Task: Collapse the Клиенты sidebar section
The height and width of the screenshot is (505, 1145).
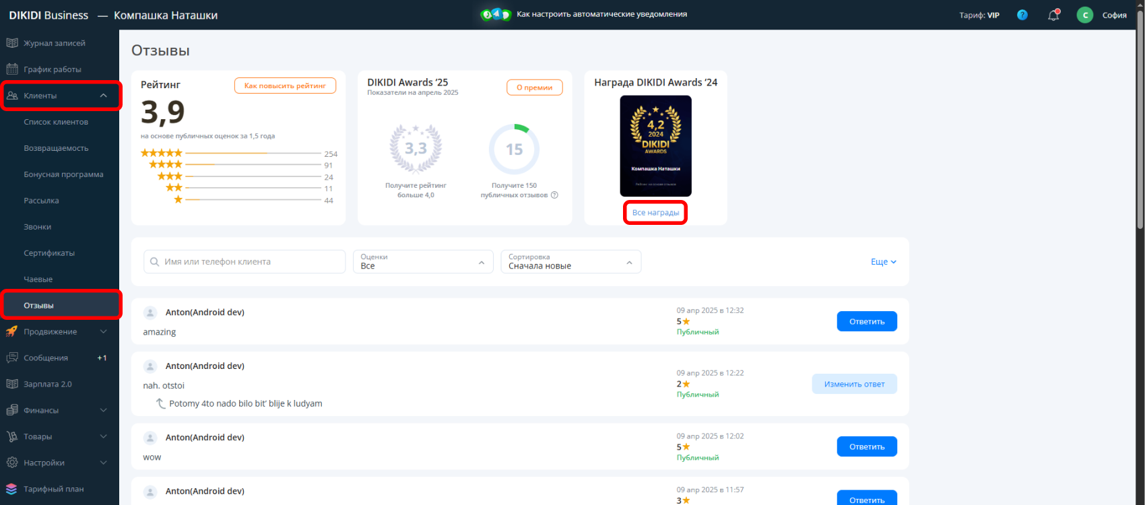Action: pyautogui.click(x=103, y=96)
